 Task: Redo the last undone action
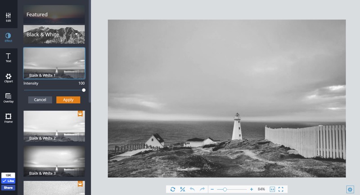202,190
